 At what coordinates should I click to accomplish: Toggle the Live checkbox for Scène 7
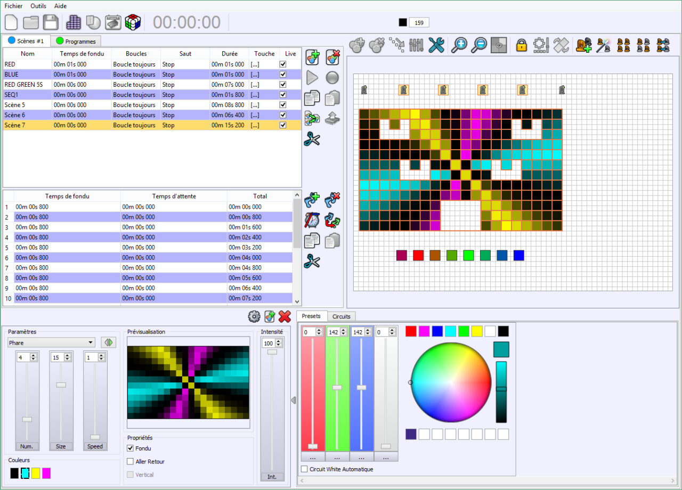tap(283, 125)
